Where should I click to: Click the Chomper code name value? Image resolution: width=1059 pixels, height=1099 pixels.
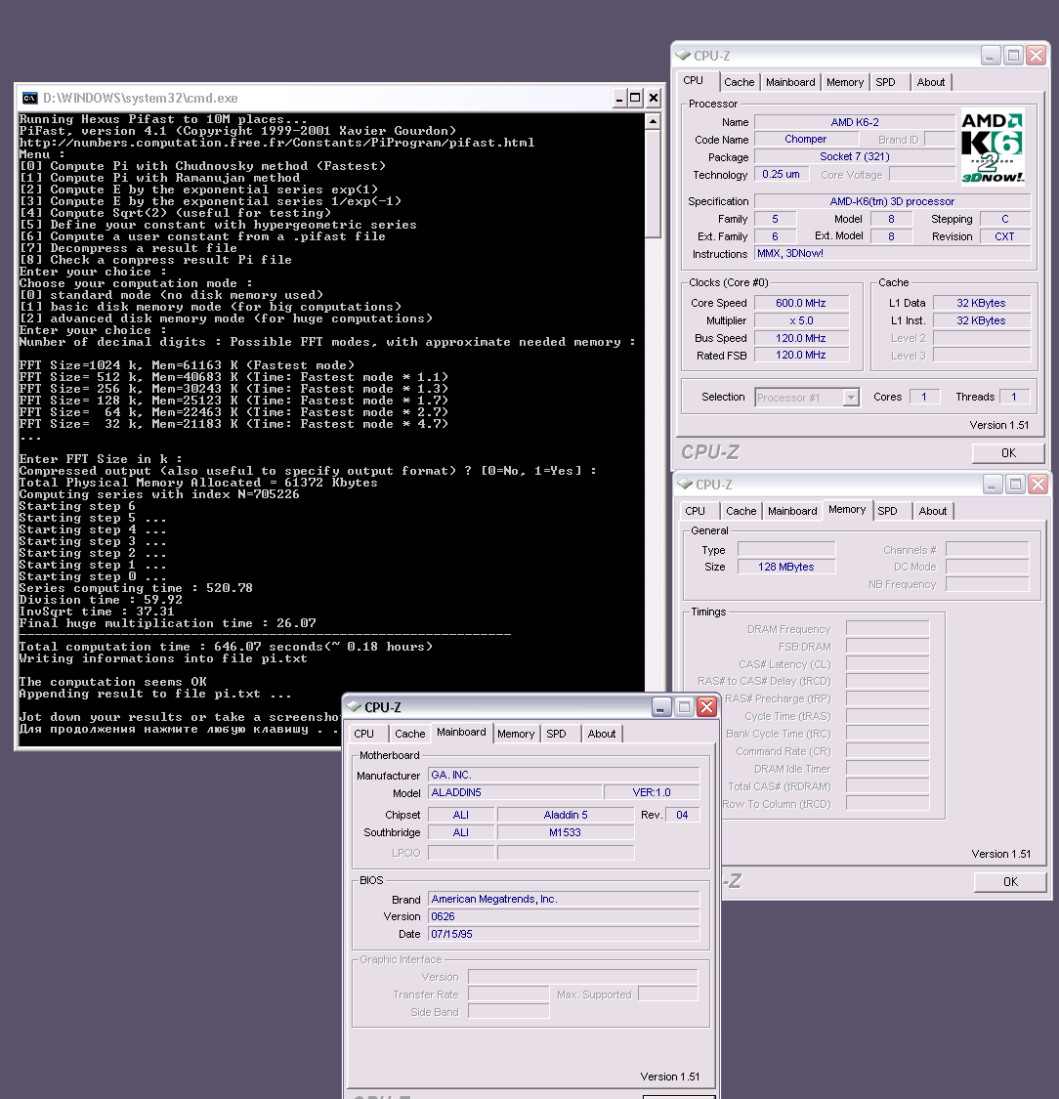click(x=805, y=140)
